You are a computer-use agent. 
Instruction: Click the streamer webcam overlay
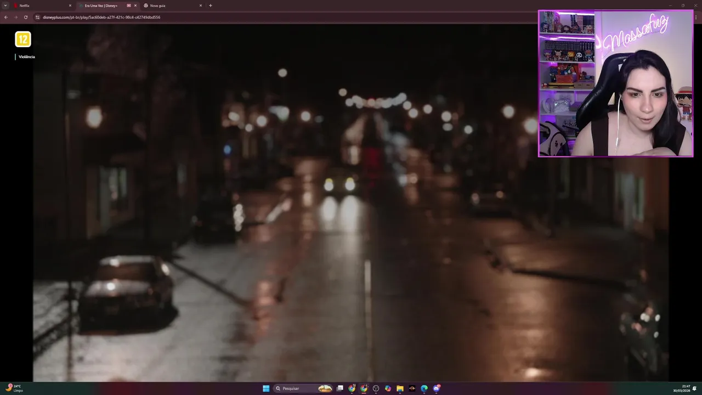tap(616, 83)
